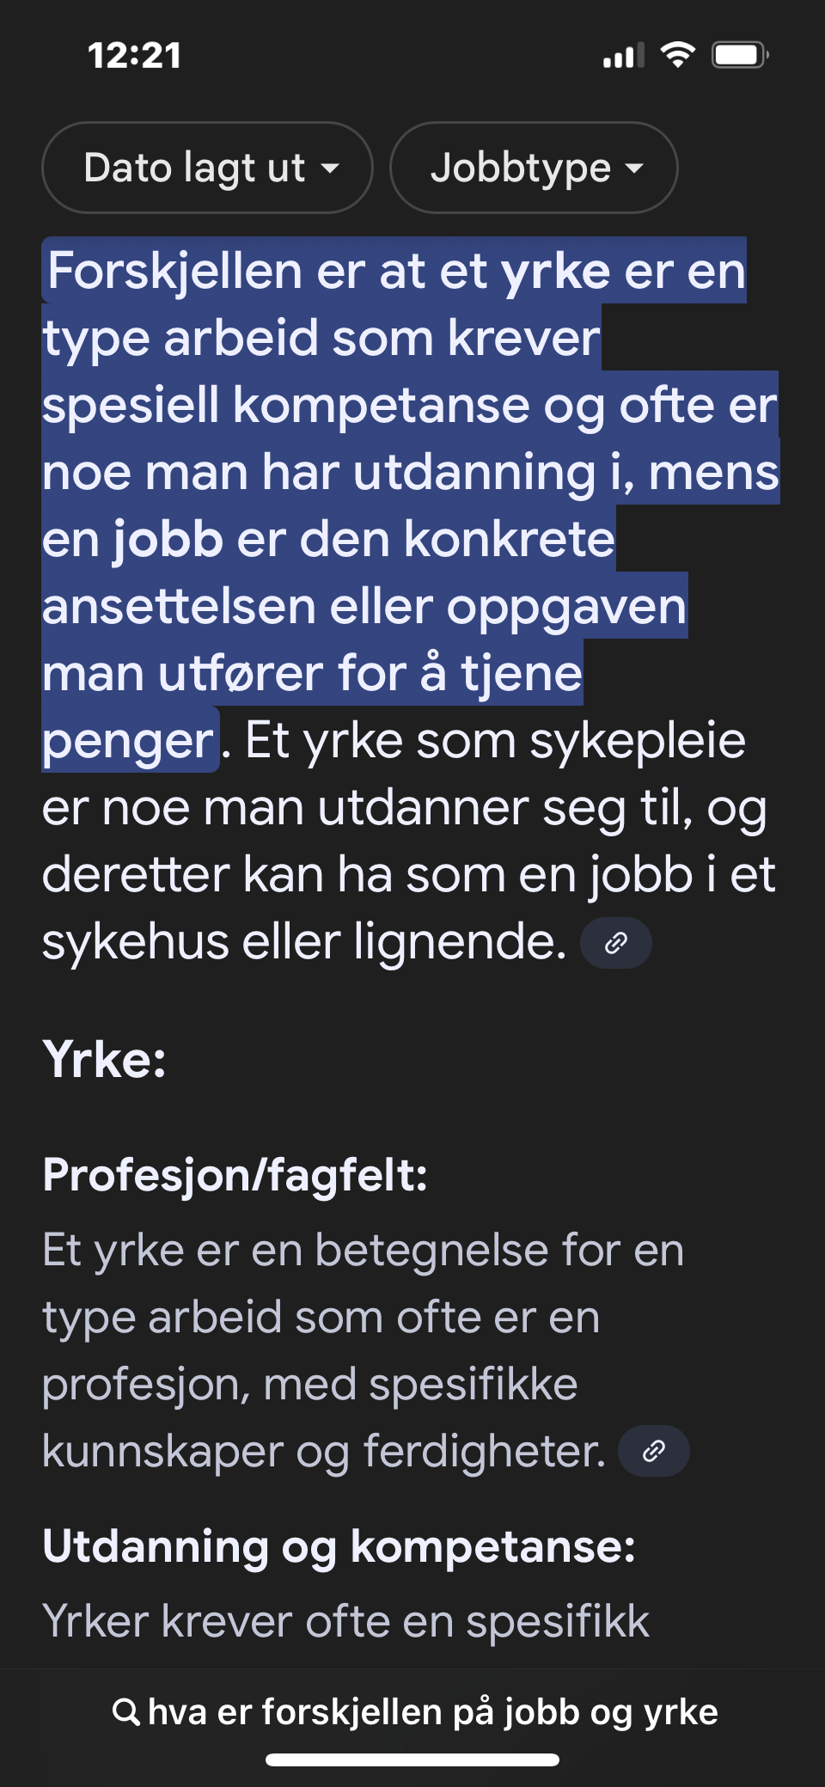This screenshot has height=1787, width=825.
Task: Expand the Jobbtype filter chip
Action: point(533,168)
